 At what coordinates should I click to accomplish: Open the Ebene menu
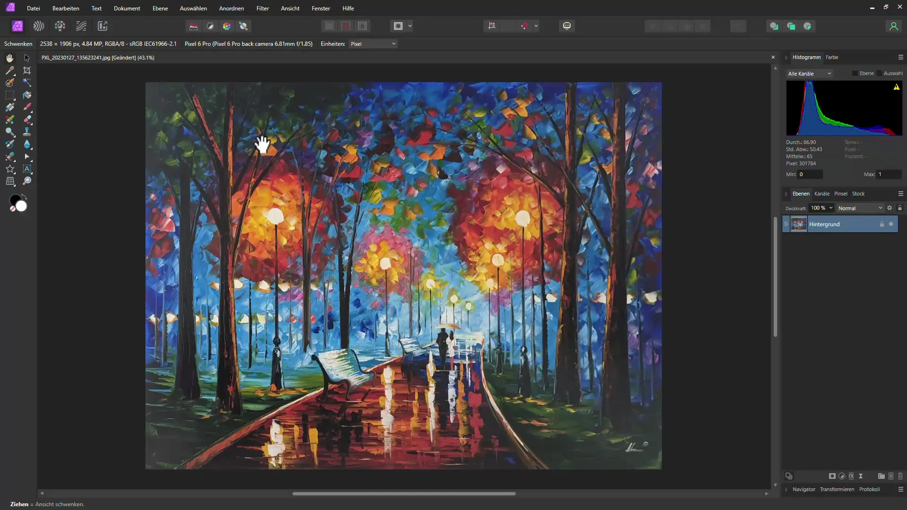point(160,8)
